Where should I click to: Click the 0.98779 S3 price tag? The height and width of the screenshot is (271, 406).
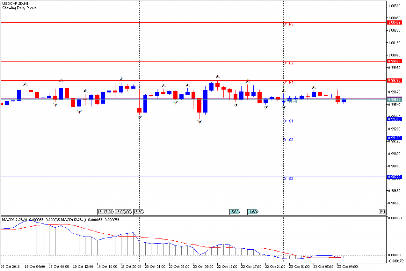(x=394, y=177)
